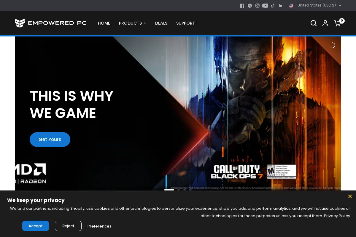The image size is (356, 237).
Task: Click the Get Yours button
Action: [x=50, y=140]
